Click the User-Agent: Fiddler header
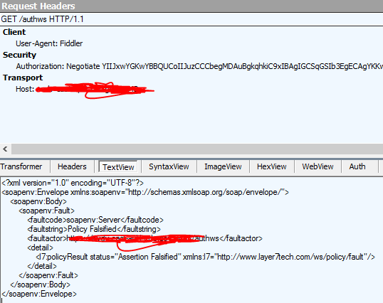This screenshot has width=383, height=303. 49,43
